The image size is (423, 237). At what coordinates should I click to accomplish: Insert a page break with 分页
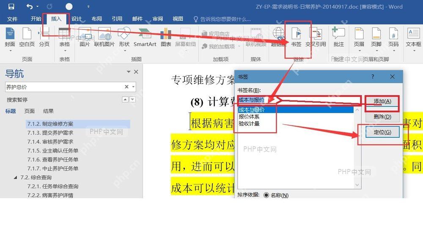(44, 38)
